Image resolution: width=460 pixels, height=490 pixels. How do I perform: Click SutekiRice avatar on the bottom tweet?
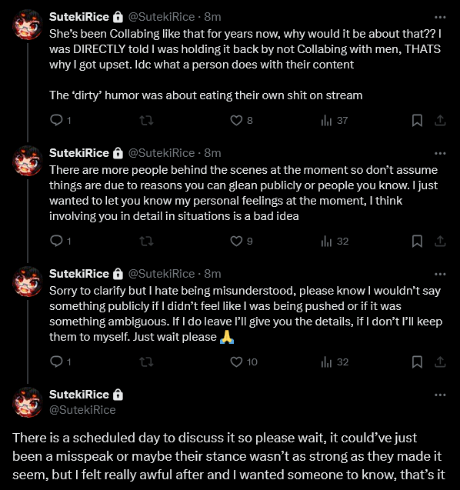(28, 402)
